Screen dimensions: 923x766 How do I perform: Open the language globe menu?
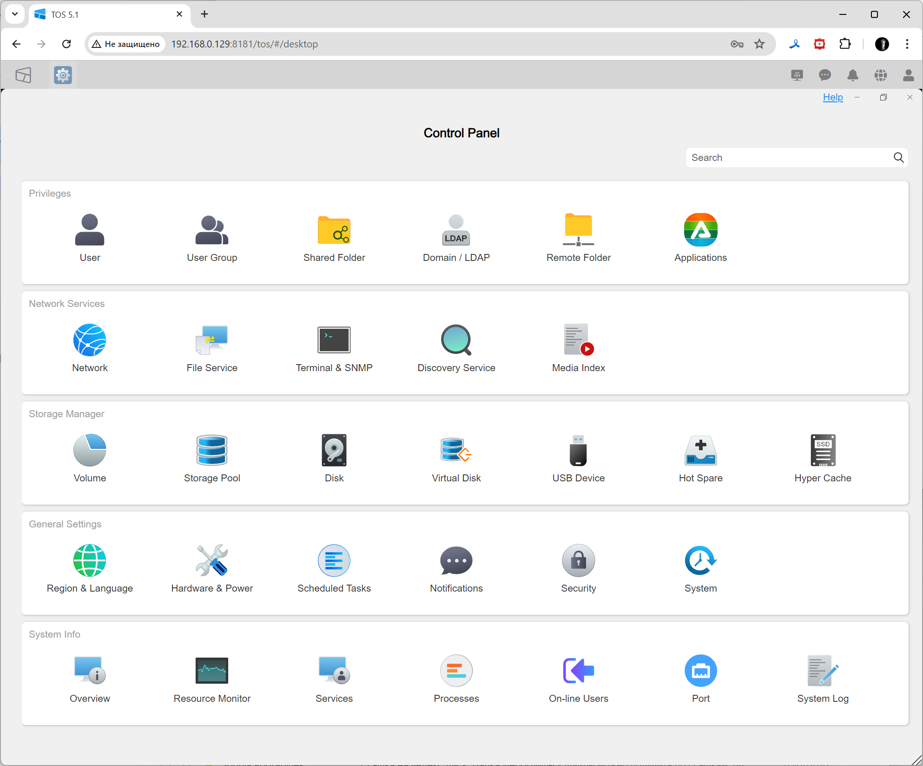pyautogui.click(x=880, y=75)
